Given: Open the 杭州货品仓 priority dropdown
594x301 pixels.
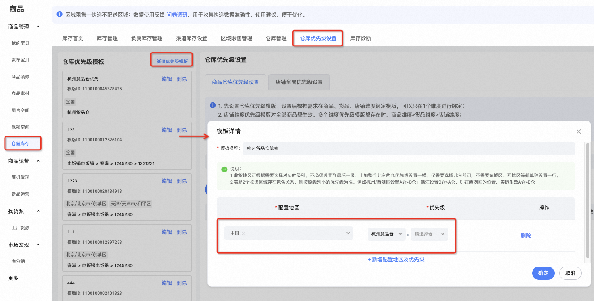Looking at the screenshot, I should pyautogui.click(x=386, y=234).
